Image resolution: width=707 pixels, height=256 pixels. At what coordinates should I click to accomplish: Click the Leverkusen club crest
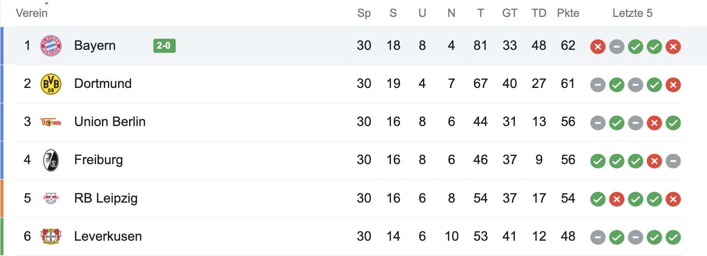[51, 236]
